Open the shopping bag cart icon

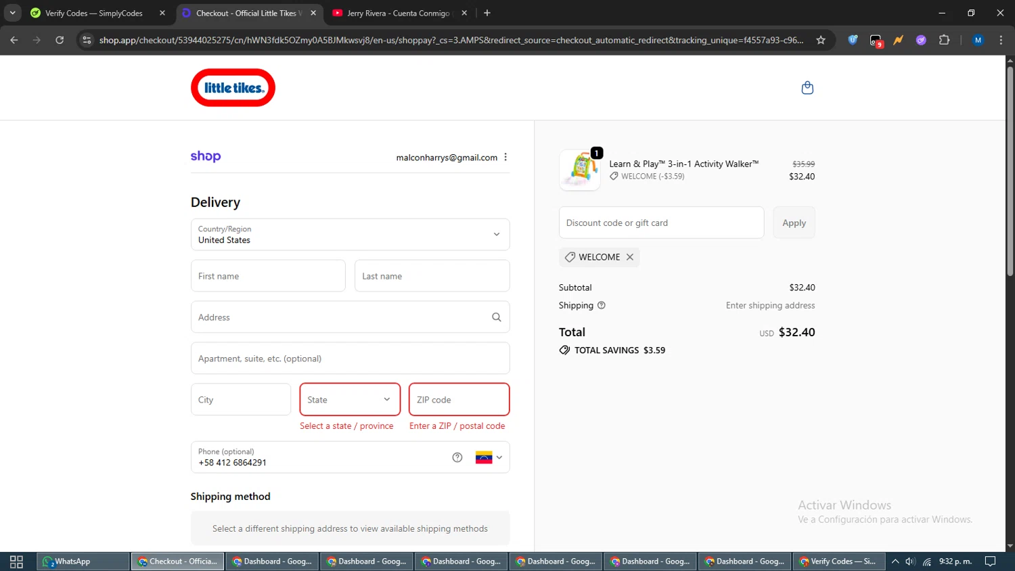pyautogui.click(x=807, y=88)
